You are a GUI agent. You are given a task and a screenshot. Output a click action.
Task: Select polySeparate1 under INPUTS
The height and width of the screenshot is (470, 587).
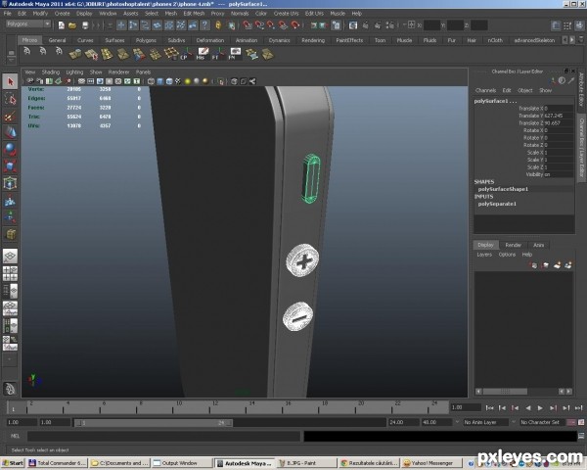[497, 204]
